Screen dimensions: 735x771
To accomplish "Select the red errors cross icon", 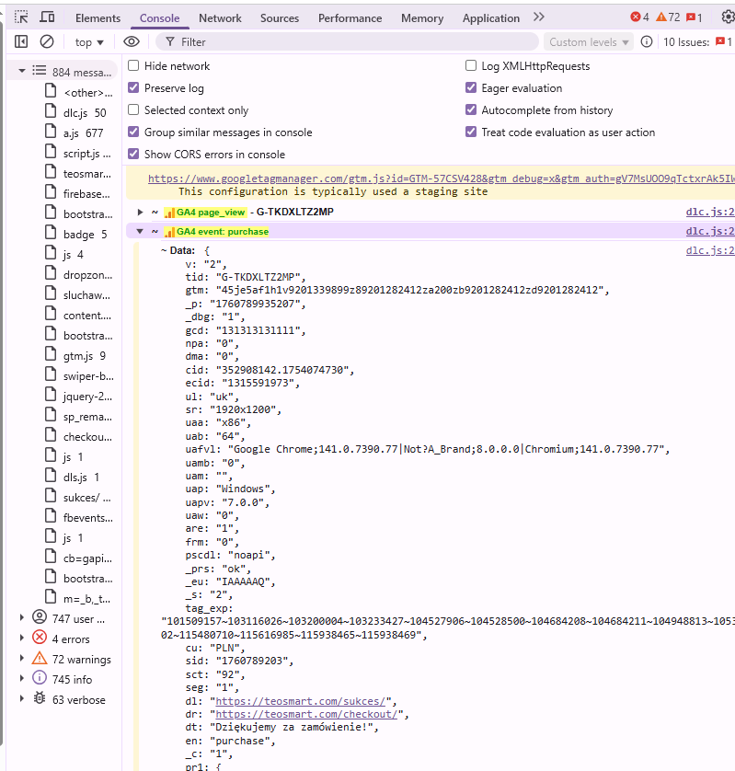I will pyautogui.click(x=40, y=638).
